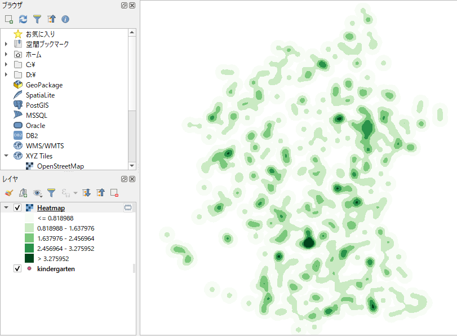Toggle Heatmap layer visibility checkbox

(17, 207)
